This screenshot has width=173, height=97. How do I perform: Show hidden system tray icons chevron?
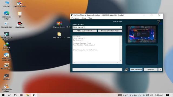pyautogui.click(x=139, y=95)
